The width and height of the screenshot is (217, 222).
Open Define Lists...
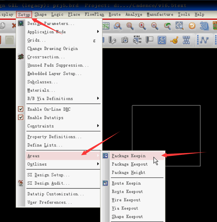(63, 145)
